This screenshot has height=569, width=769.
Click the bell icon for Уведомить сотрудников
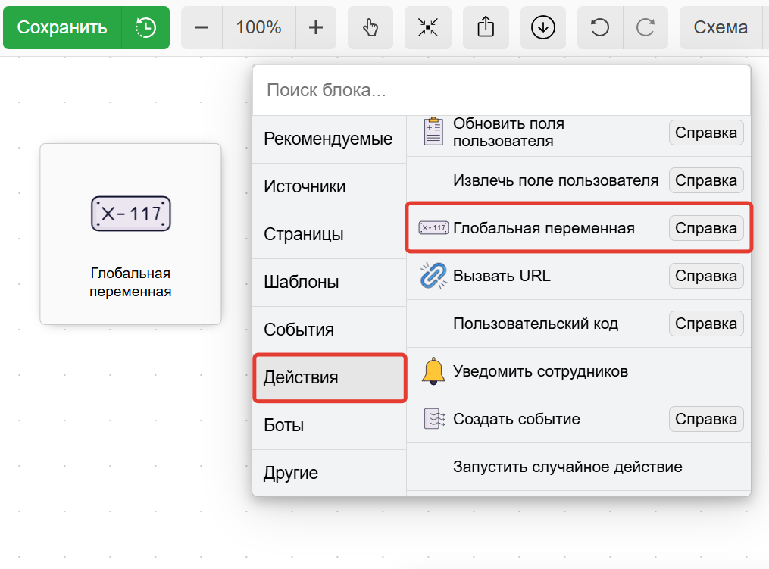432,370
